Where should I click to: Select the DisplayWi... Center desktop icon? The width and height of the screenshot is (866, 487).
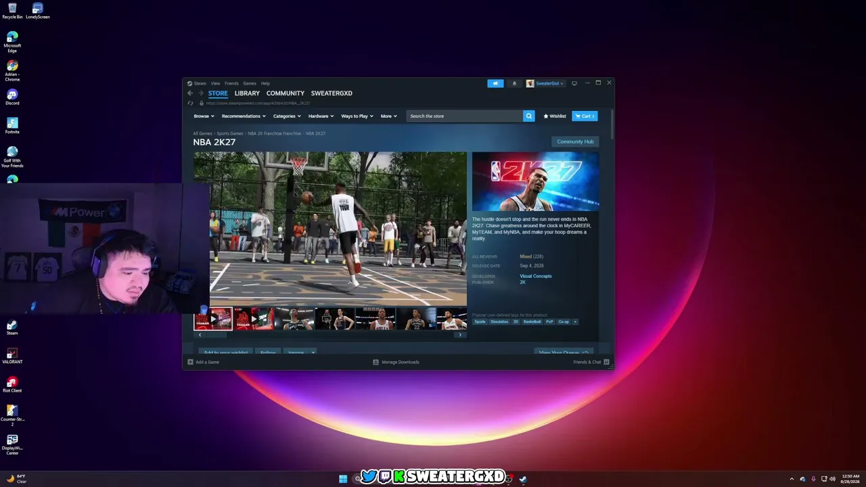(x=12, y=444)
